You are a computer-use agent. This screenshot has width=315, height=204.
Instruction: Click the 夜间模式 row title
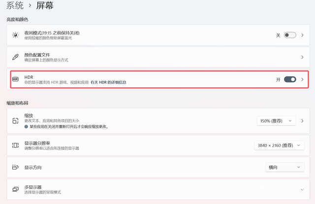[52, 33]
